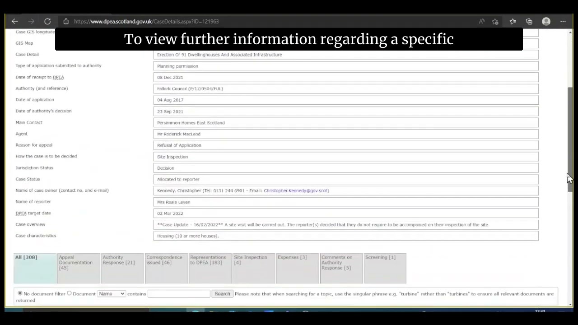
Task: Click 'Allocated to reporter' status value
Action: click(178, 179)
